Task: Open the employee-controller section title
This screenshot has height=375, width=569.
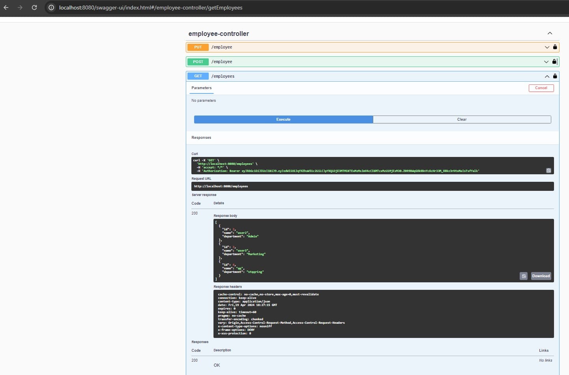Action: (x=219, y=34)
